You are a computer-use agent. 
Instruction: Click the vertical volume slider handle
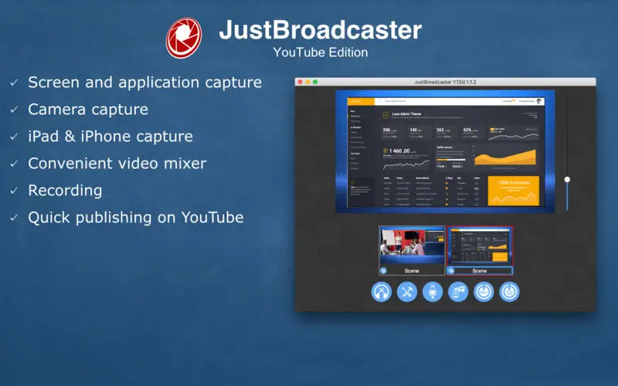[x=567, y=180]
